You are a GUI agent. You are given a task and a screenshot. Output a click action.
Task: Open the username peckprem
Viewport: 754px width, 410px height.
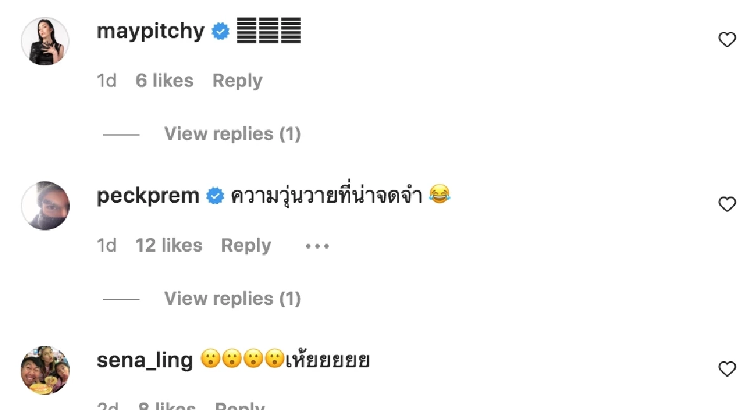148,195
